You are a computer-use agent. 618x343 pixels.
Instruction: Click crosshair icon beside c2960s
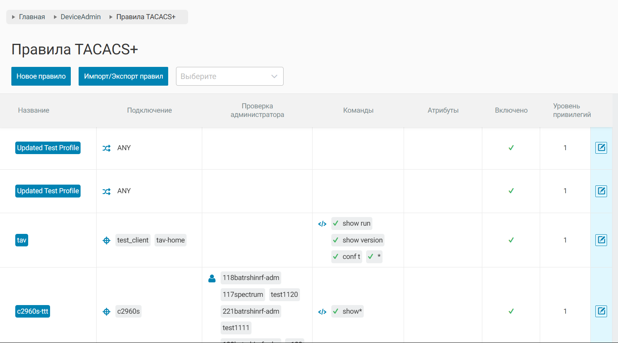106,312
